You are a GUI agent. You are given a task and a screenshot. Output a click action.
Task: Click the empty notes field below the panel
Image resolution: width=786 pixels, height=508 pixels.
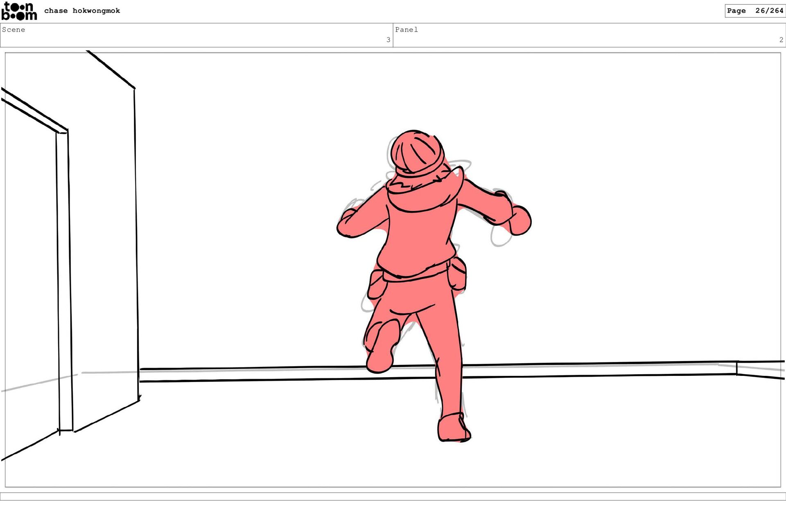click(393, 496)
